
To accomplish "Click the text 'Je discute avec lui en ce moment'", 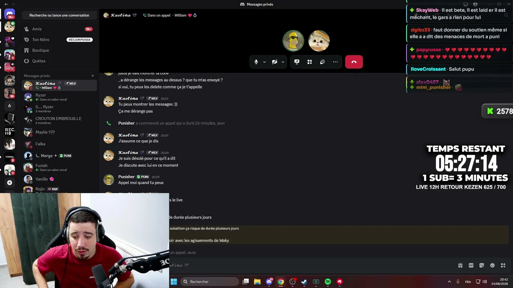I will point(148,165).
